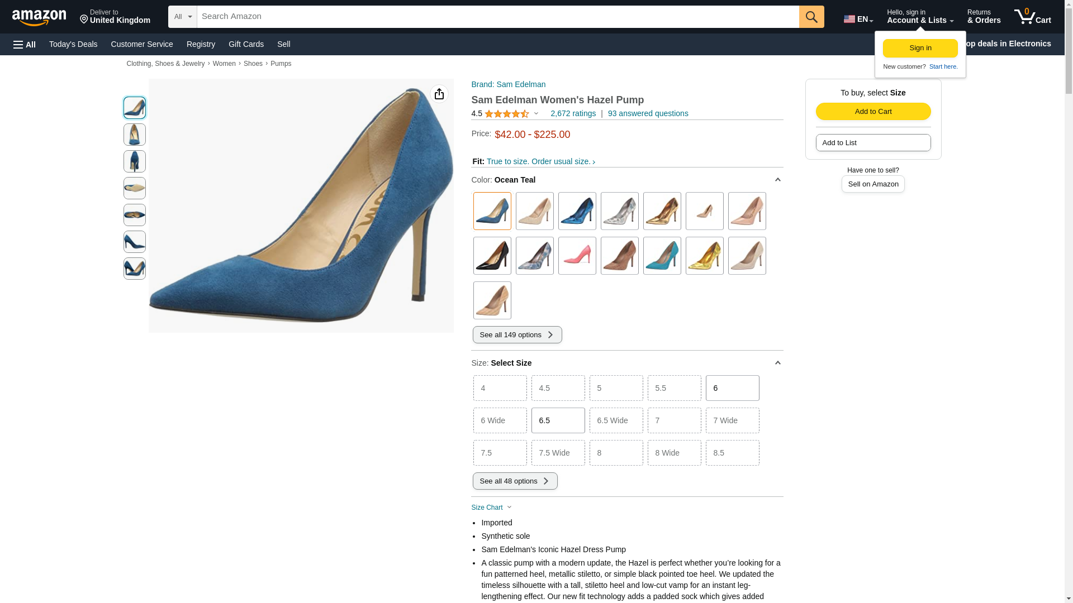Viewport: 1073px width, 603px height.
Task: Open Gift Cards navigation item
Action: click(246, 44)
